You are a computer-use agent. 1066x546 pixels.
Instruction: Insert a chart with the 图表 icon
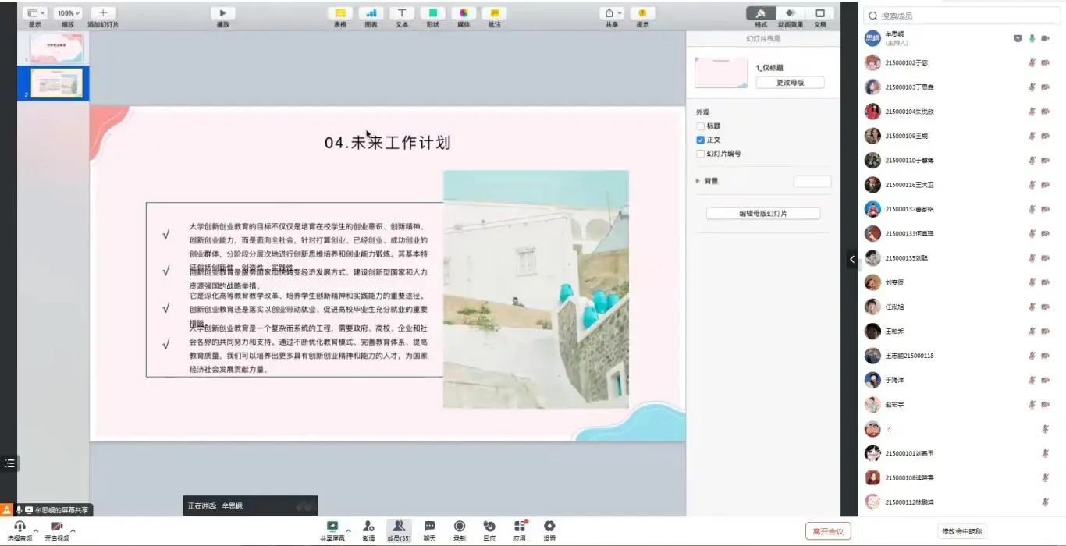click(371, 13)
